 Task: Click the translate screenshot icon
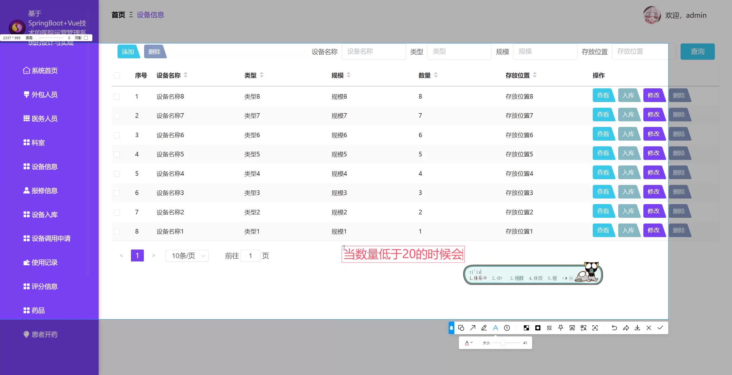tap(584, 328)
